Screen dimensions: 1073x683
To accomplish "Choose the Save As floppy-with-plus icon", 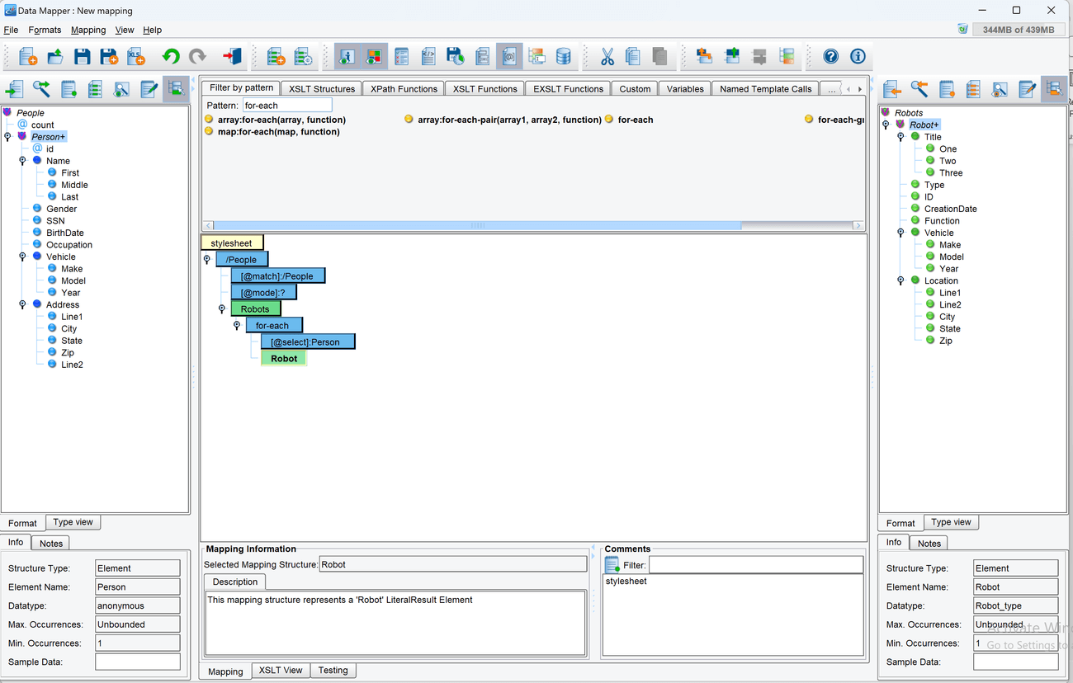I will pyautogui.click(x=109, y=56).
